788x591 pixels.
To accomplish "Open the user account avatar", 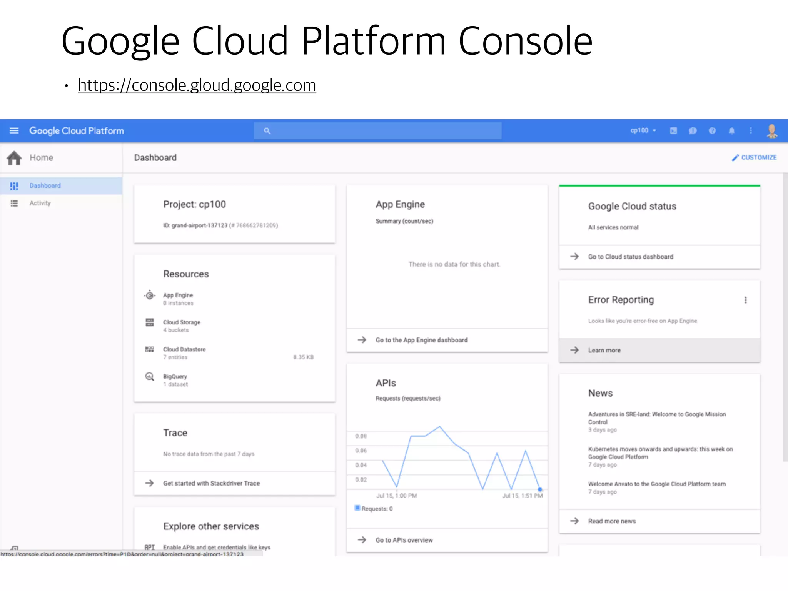I will (x=772, y=131).
